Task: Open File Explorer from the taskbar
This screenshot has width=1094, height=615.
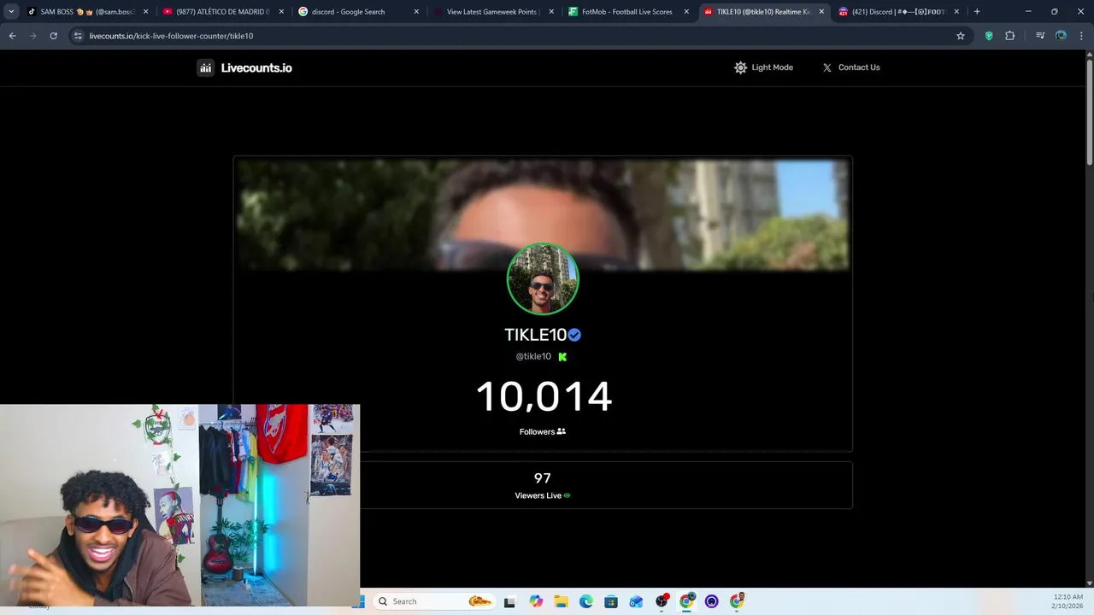Action: click(561, 601)
